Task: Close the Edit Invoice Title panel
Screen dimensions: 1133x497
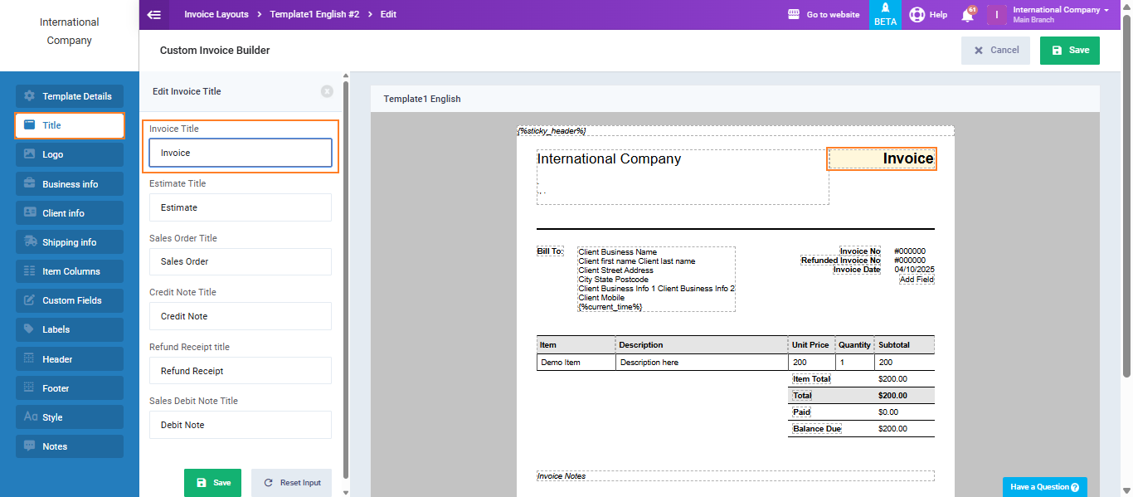Action: click(327, 91)
